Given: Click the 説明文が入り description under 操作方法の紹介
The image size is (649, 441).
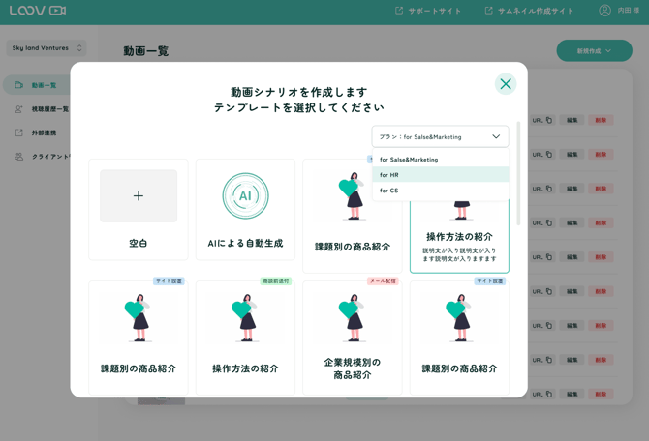Looking at the screenshot, I should pyautogui.click(x=459, y=254).
